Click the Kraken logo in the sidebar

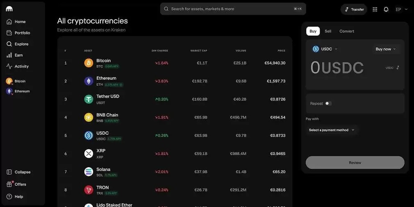(x=9, y=9)
